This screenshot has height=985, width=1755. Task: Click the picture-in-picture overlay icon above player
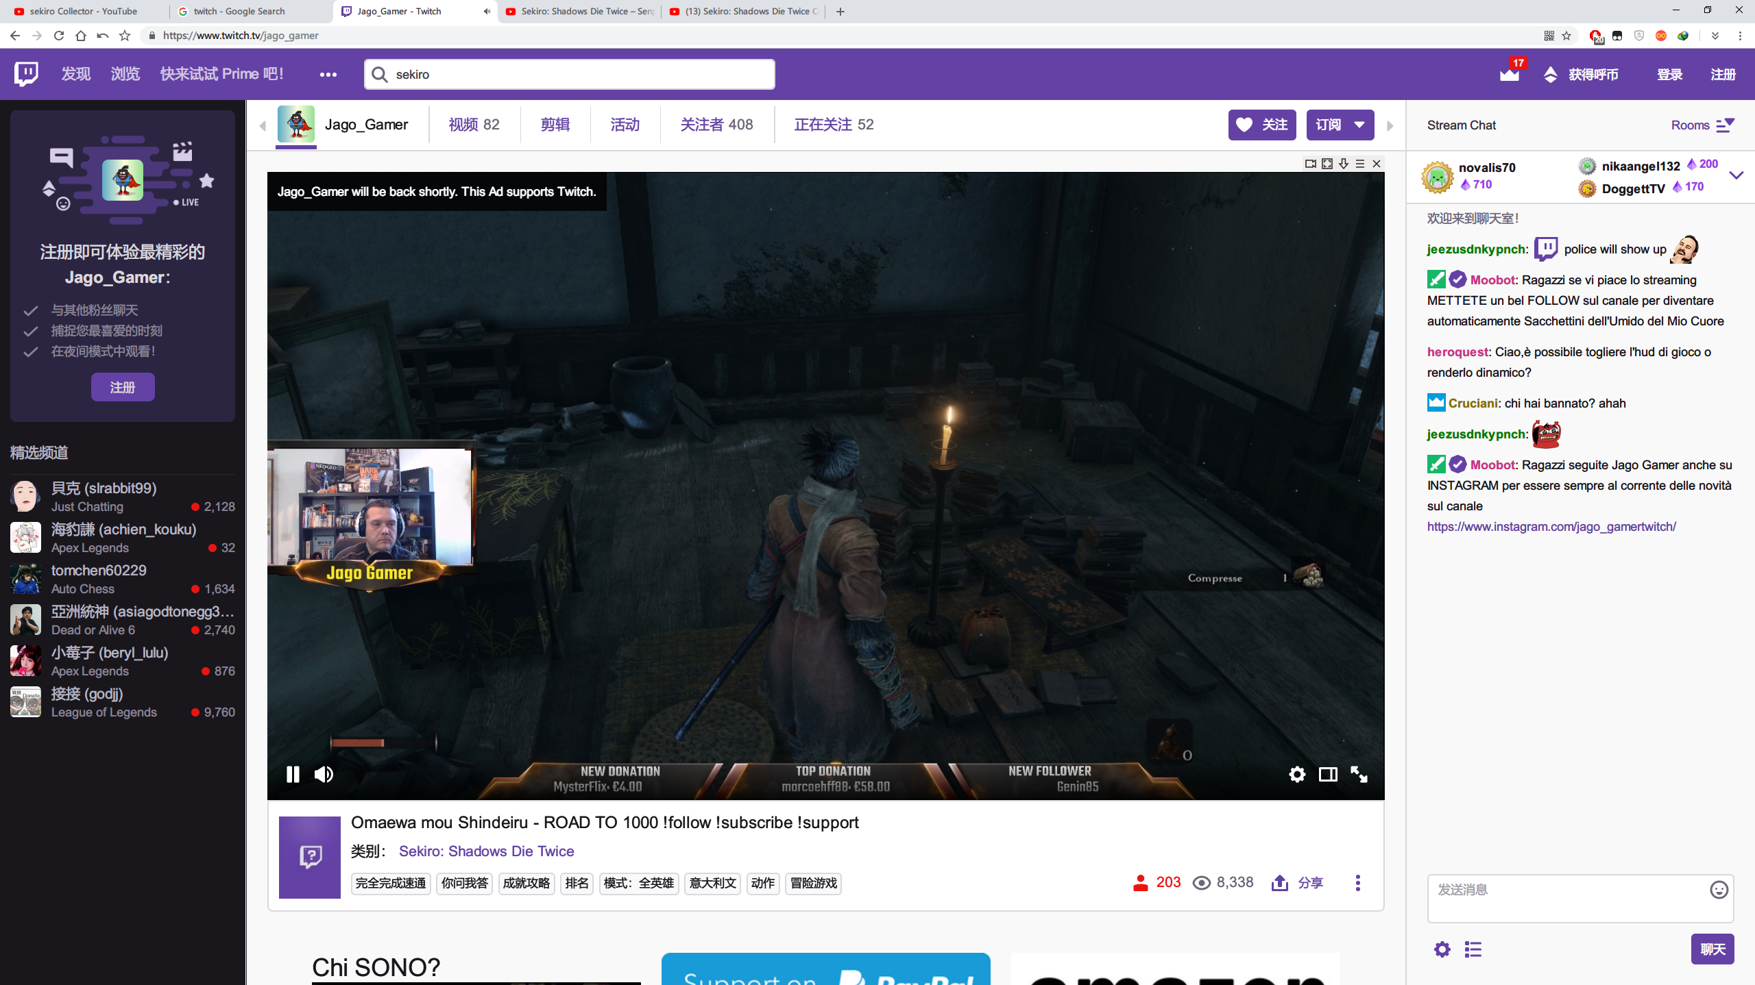[1311, 164]
